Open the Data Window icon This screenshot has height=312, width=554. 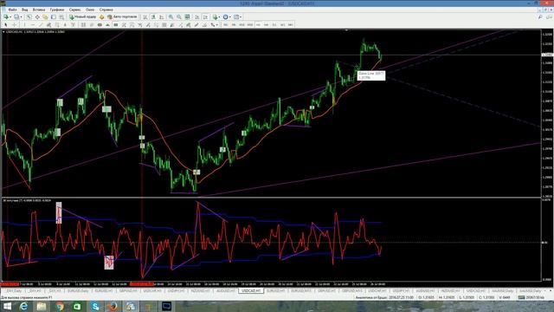[37, 16]
